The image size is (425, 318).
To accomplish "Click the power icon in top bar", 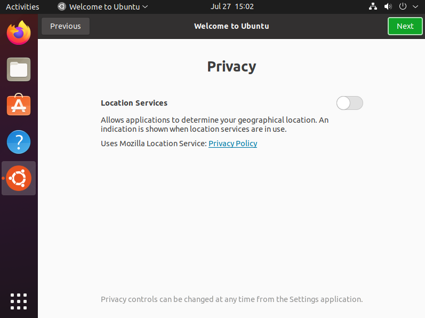I will tap(403, 6).
